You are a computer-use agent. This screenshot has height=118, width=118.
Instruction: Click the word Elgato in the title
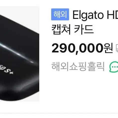pyautogui.click(x=88, y=16)
